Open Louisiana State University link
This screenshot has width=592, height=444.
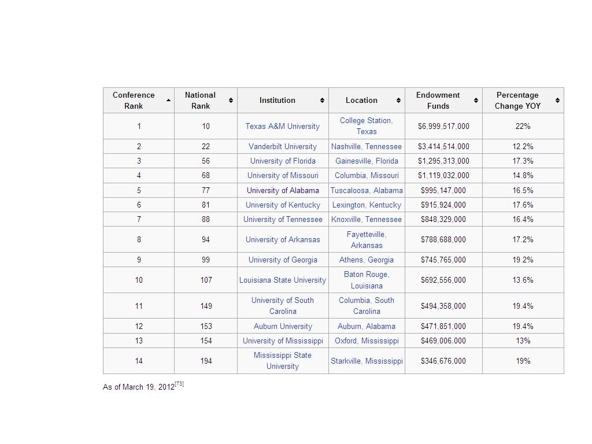point(282,280)
